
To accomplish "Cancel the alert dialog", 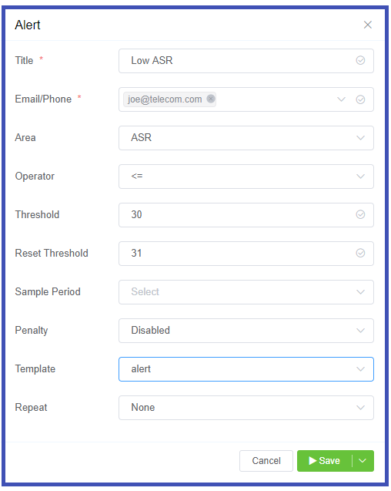I will pos(266,461).
